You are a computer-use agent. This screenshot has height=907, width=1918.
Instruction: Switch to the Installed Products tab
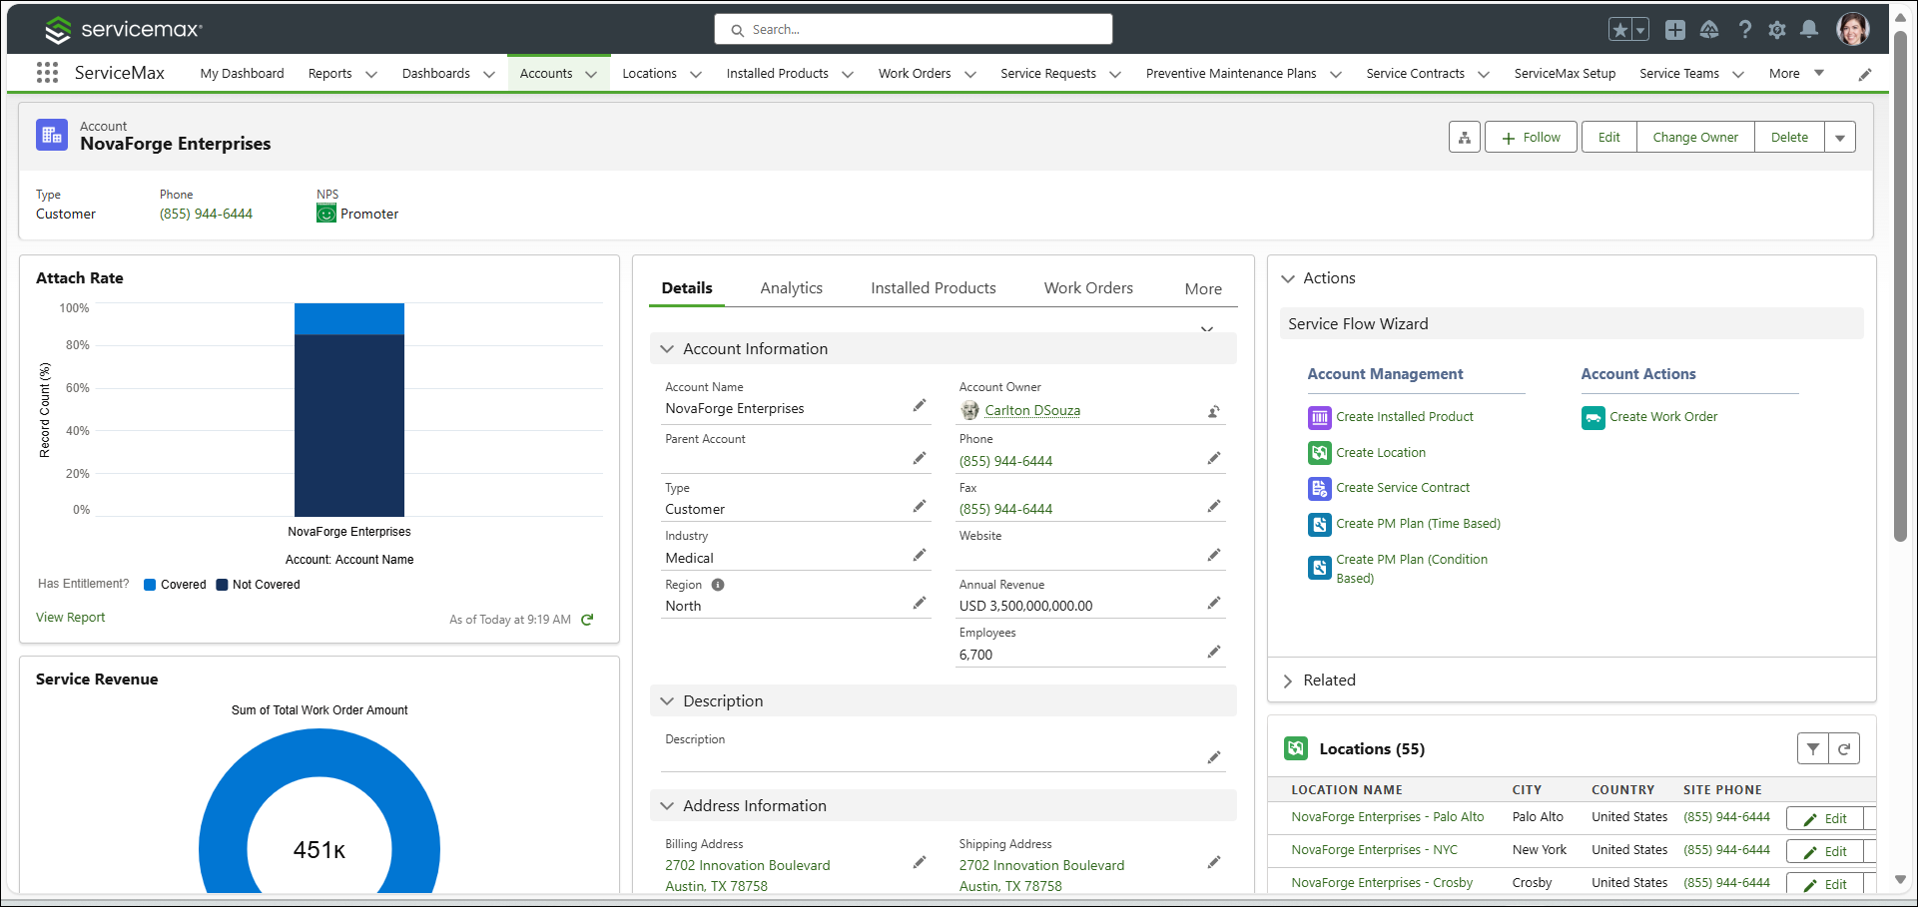pos(934,288)
